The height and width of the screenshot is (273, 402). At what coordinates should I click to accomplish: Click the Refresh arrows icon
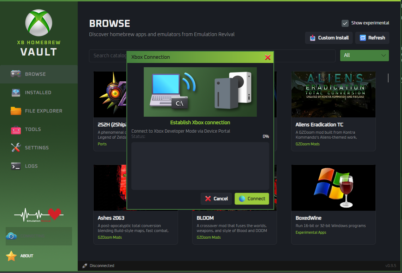(363, 38)
